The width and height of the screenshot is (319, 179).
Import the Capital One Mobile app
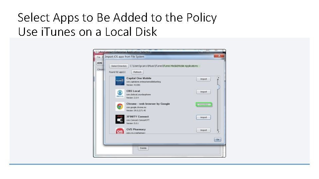point(203,79)
